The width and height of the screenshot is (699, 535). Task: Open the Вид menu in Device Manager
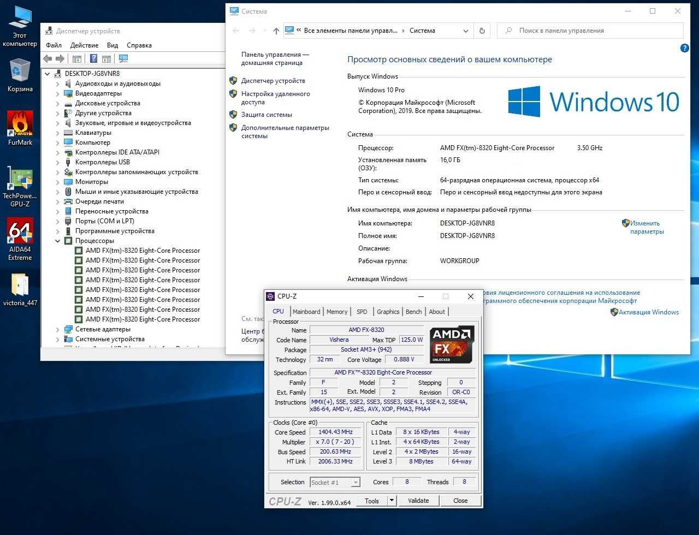coord(112,45)
